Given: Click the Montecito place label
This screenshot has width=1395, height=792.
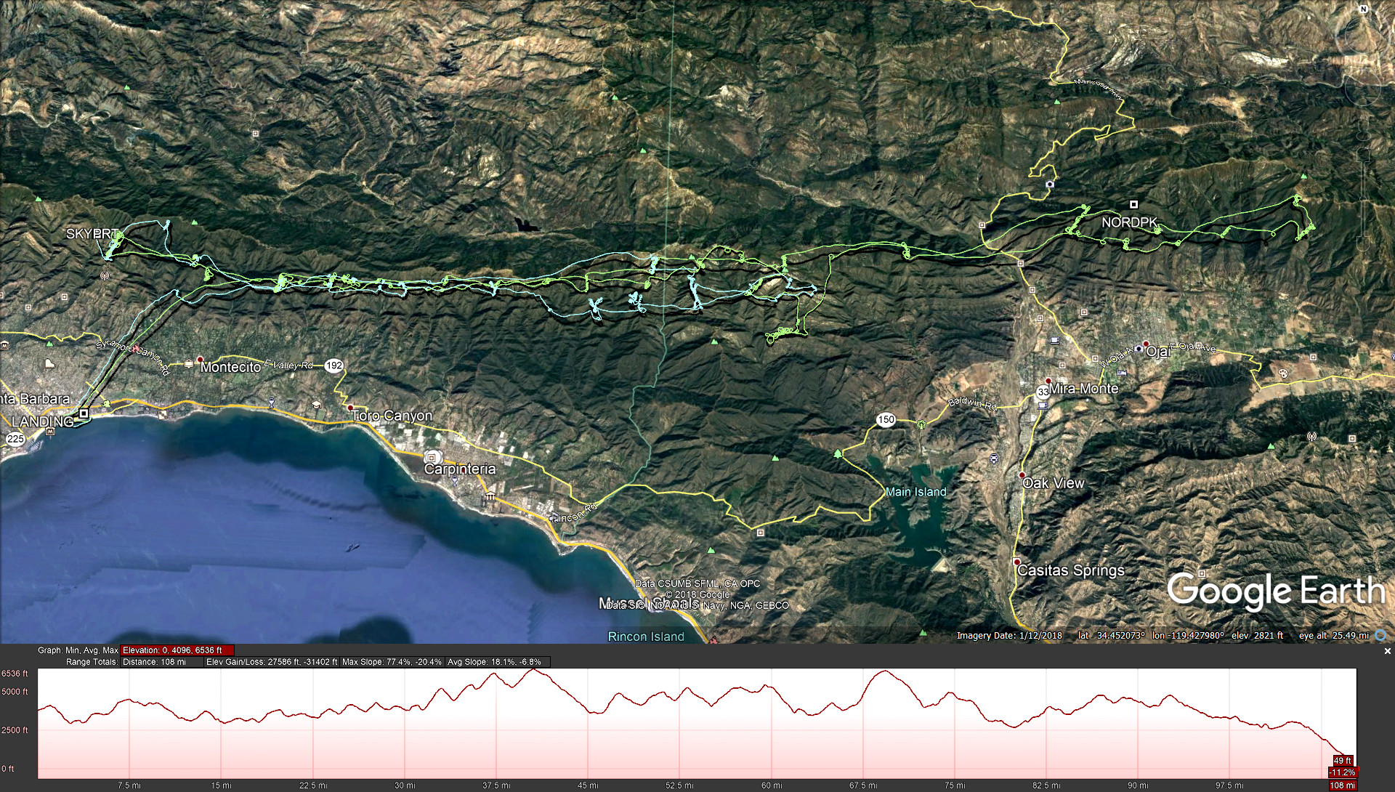Looking at the screenshot, I should [230, 368].
